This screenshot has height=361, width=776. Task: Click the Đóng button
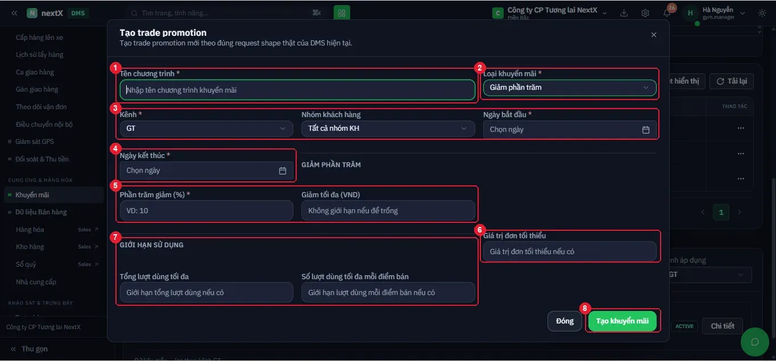tap(565, 321)
